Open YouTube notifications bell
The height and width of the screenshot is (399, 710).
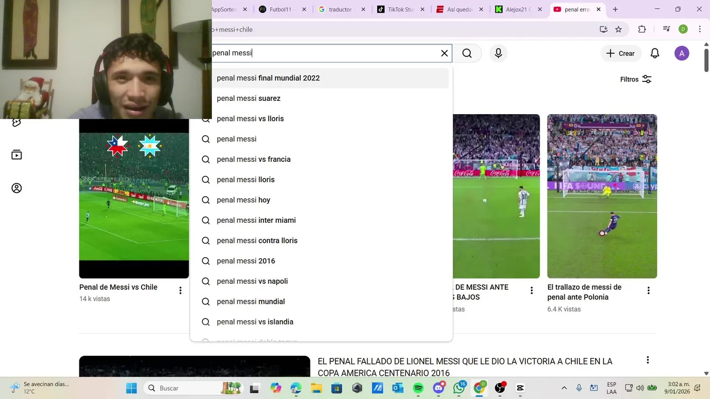pyautogui.click(x=655, y=53)
